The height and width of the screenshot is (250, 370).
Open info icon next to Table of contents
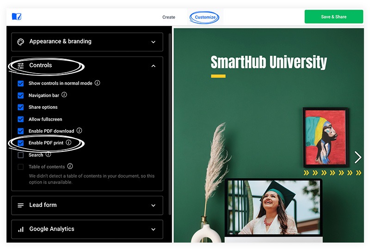(70, 166)
